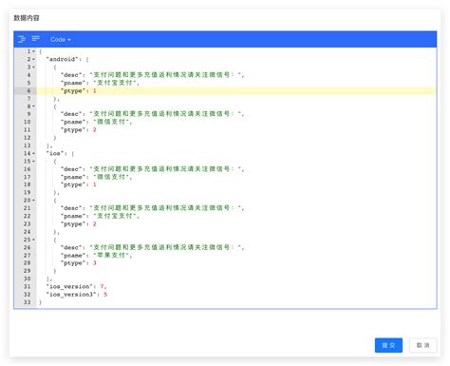Viewport: 450px width, 366px height.
Task: Click the format JSON icon in toolbar
Action: 22,39
